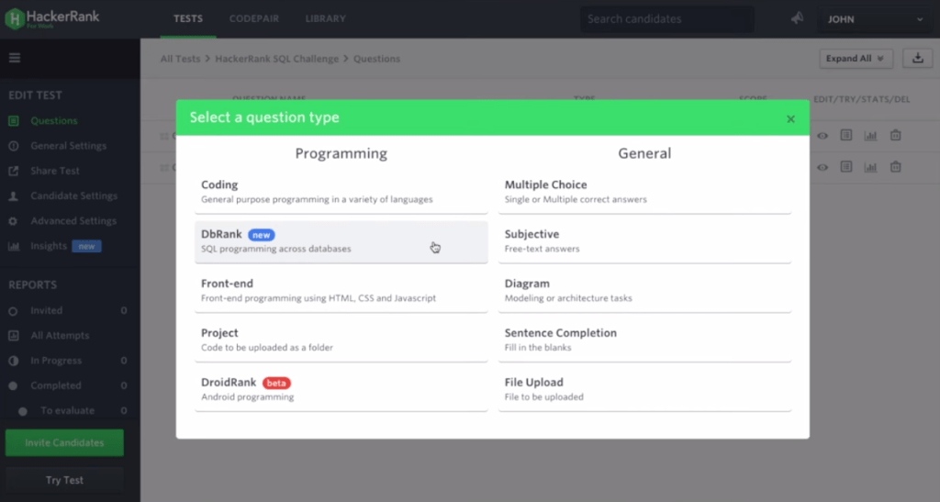This screenshot has width=940, height=502.
Task: Click the Invite Candidates button
Action: click(64, 442)
